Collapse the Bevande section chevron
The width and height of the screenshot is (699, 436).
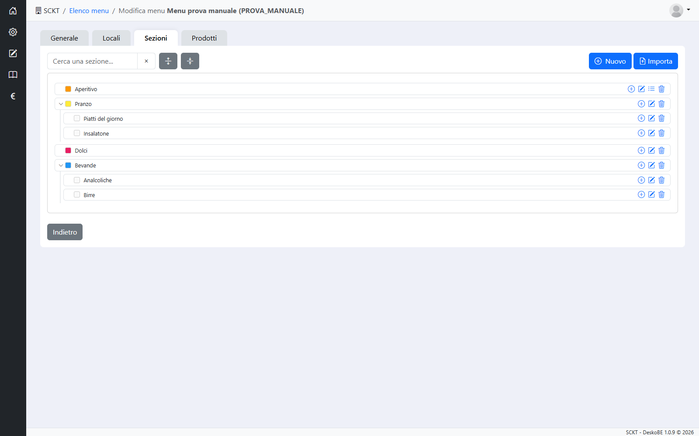tap(61, 165)
